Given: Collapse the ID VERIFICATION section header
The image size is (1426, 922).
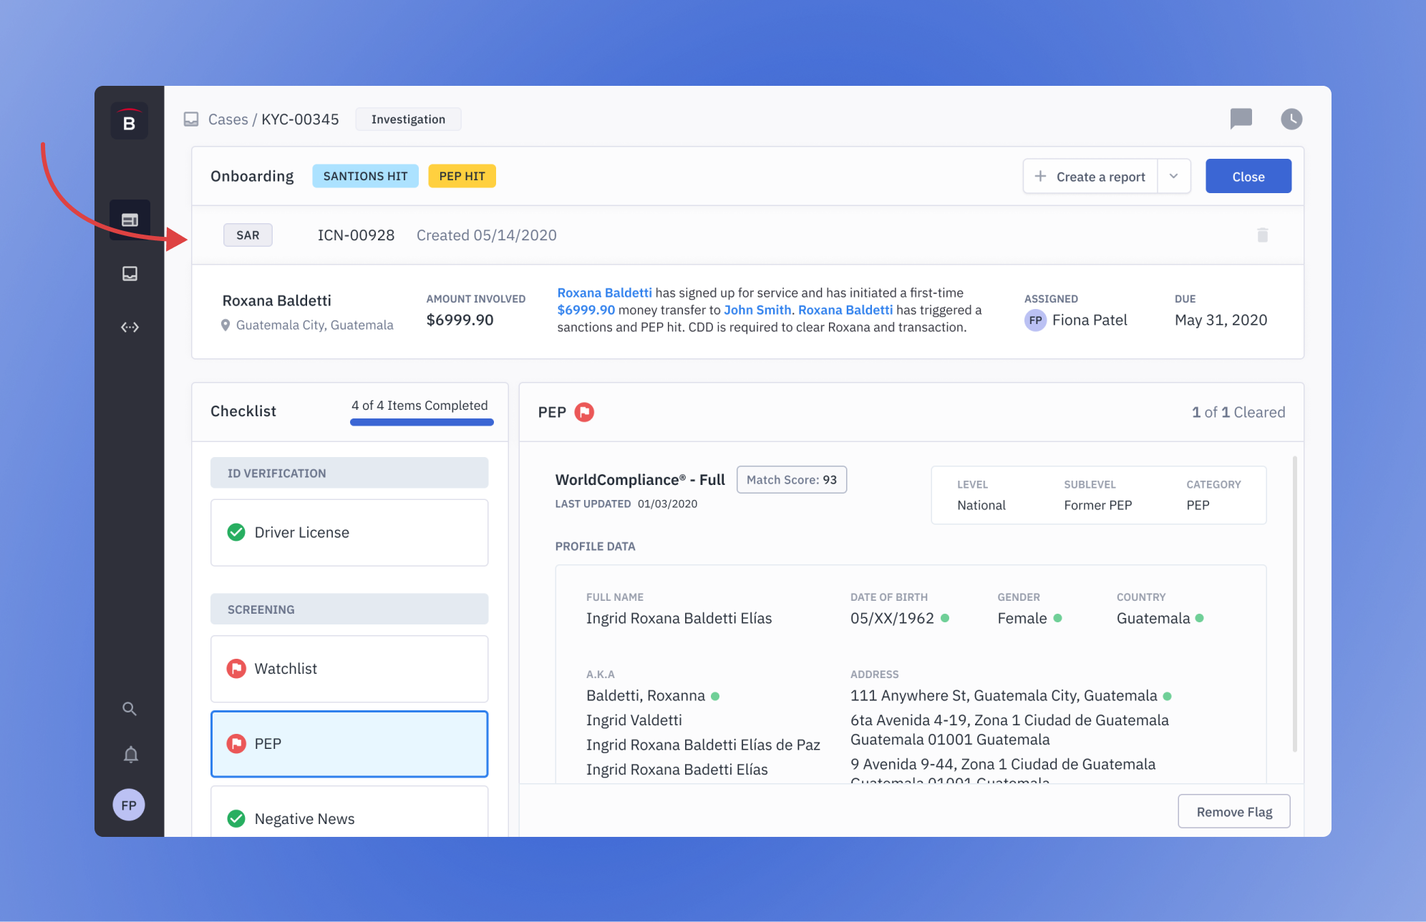Looking at the screenshot, I should pos(349,473).
